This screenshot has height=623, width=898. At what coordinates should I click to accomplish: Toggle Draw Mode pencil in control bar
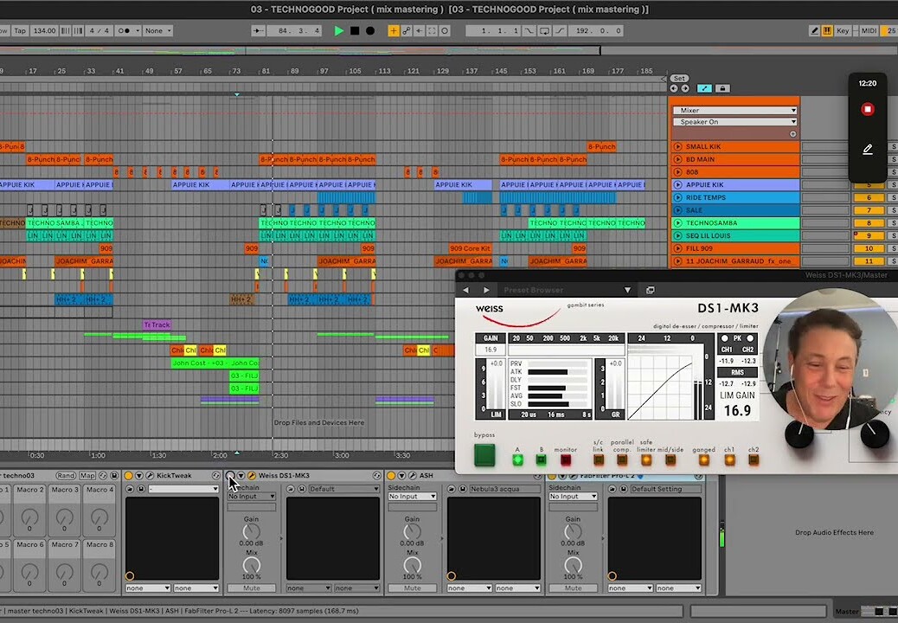click(x=814, y=31)
